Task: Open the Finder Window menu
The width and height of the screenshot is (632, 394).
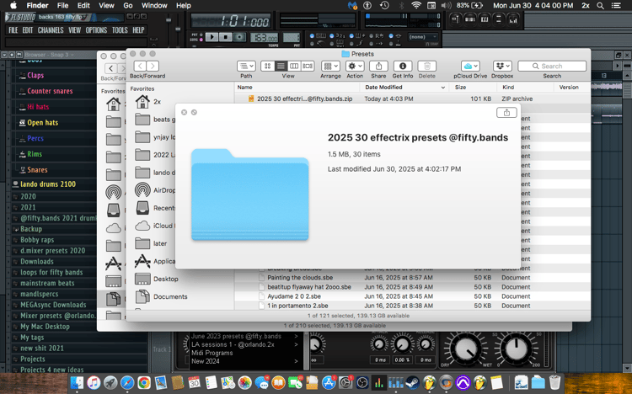Action: (154, 6)
